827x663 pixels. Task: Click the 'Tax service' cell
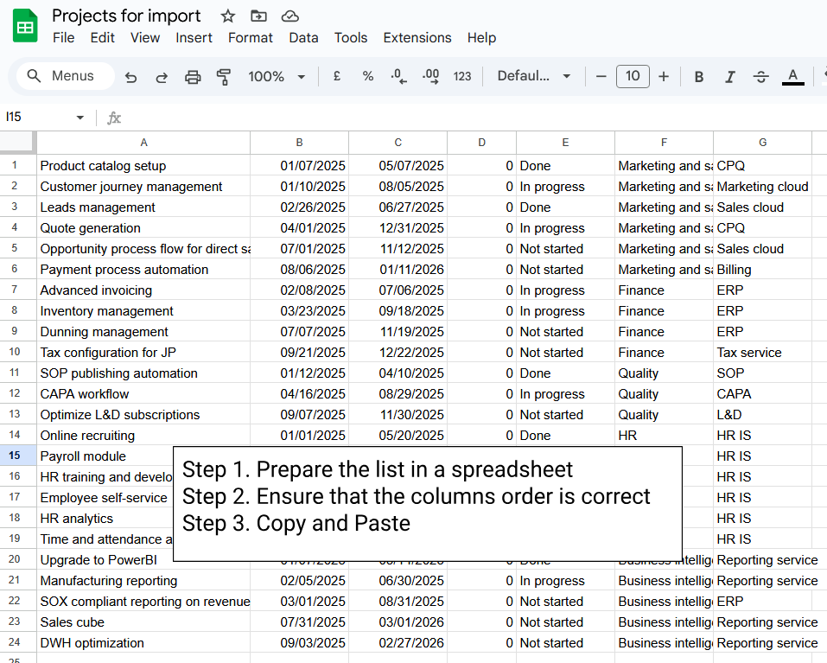[763, 353]
